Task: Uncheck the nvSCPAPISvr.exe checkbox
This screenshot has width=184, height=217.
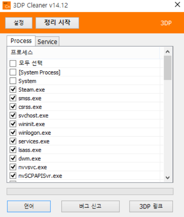Action: (x=13, y=176)
